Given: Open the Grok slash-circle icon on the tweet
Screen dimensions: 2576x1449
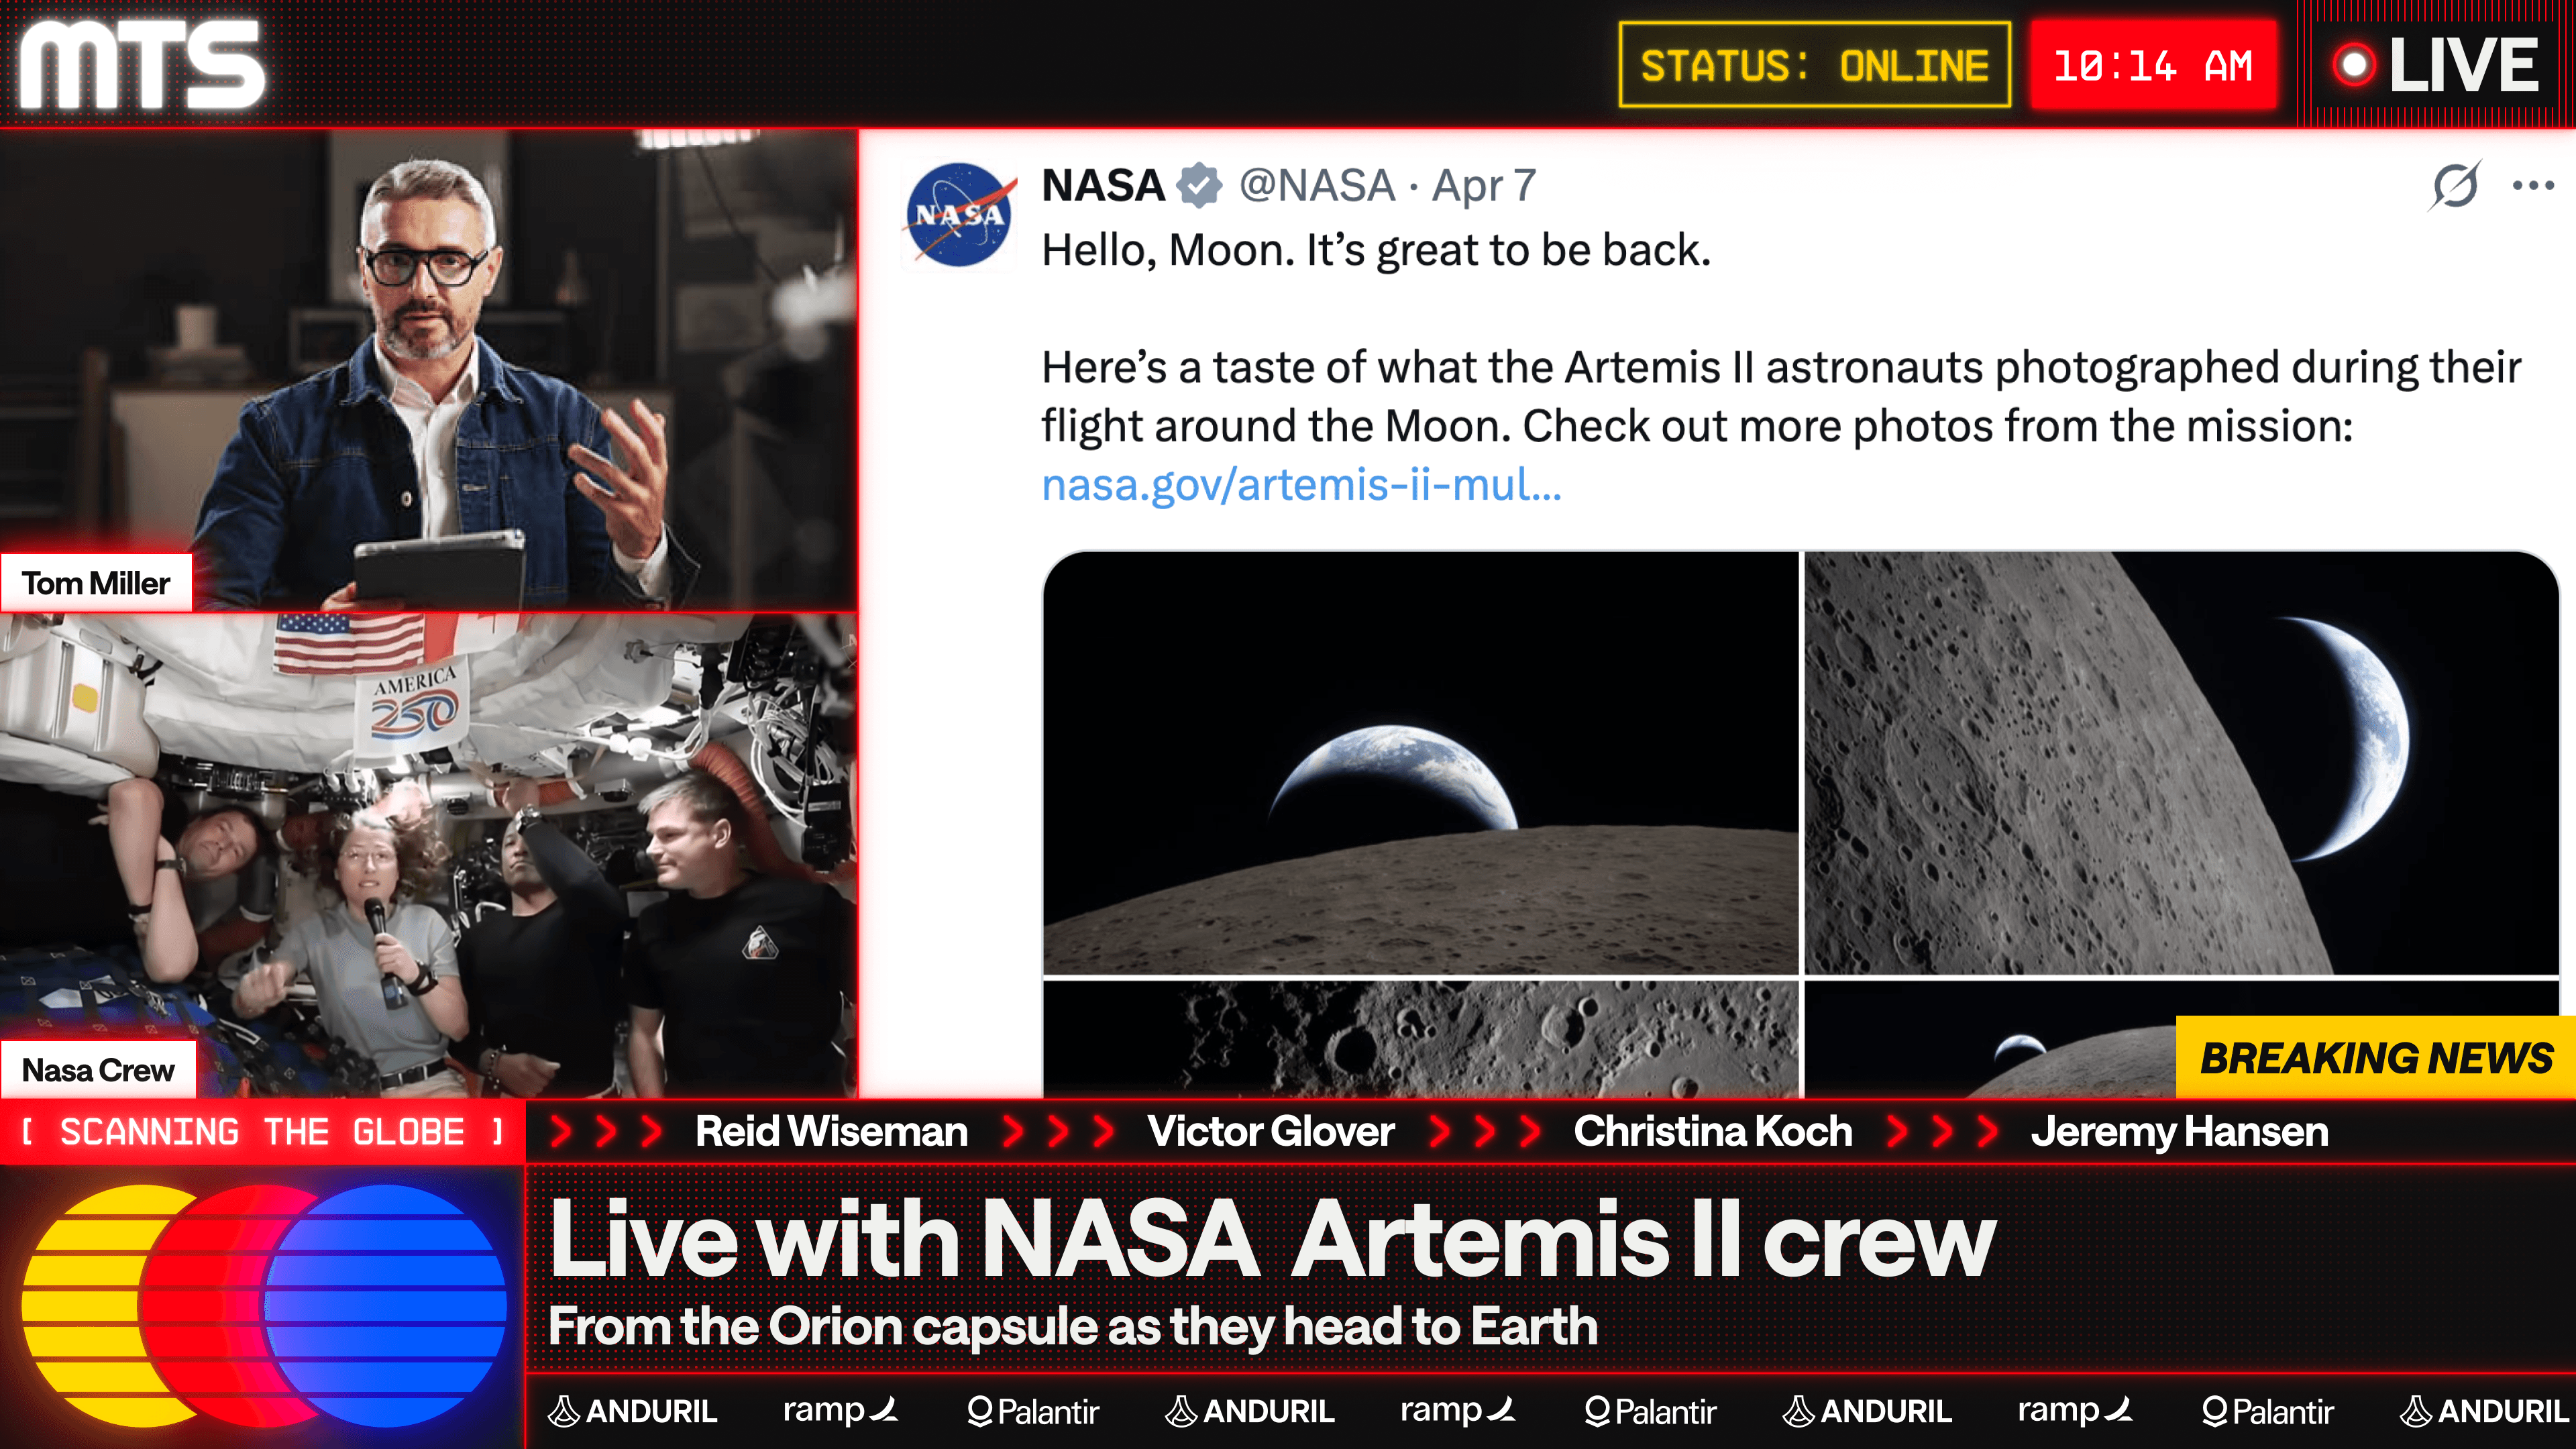Looking at the screenshot, I should (2455, 185).
